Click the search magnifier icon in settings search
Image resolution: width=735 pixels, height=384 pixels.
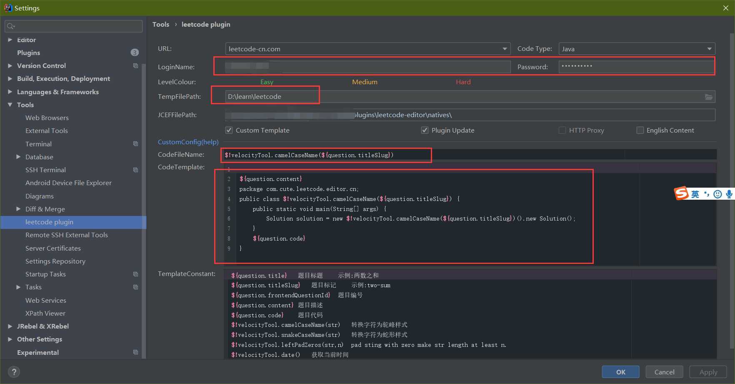(x=10, y=26)
